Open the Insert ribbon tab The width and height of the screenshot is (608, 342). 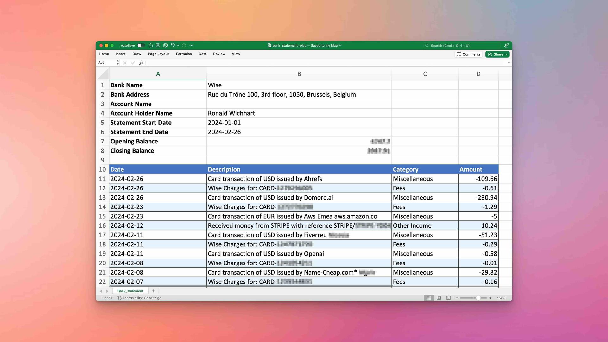point(120,54)
